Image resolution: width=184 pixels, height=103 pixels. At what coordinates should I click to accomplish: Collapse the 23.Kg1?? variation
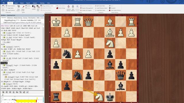point(4,84)
